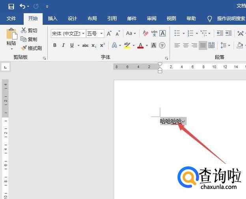Open the font name dropdown (宋体)
Screen dimensions: 246x199
[x=68, y=33]
